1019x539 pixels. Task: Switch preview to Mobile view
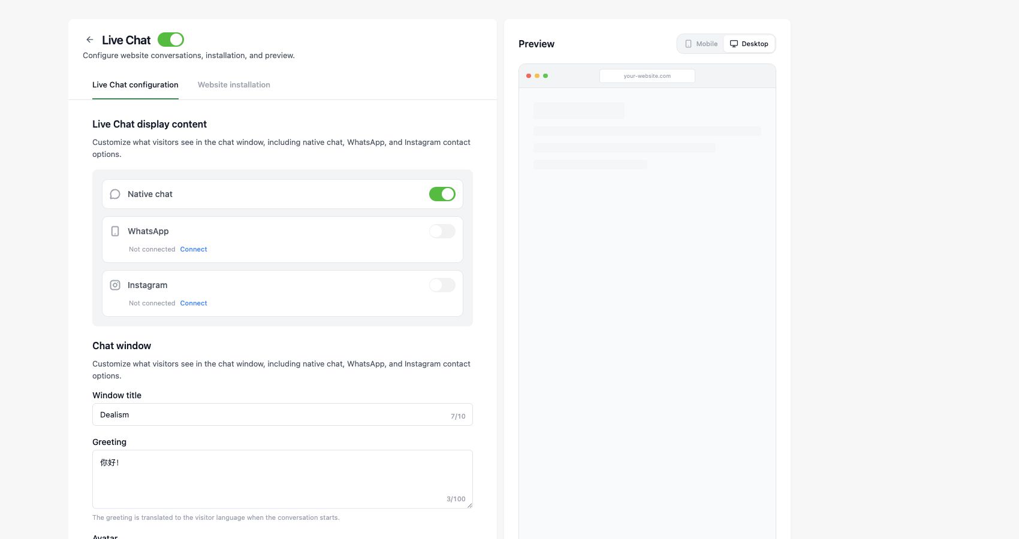coord(701,44)
